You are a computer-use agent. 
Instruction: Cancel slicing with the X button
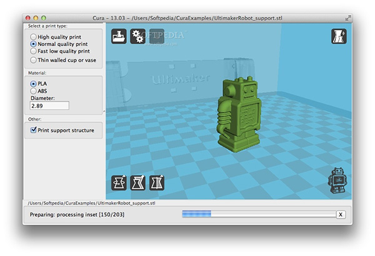(x=341, y=215)
